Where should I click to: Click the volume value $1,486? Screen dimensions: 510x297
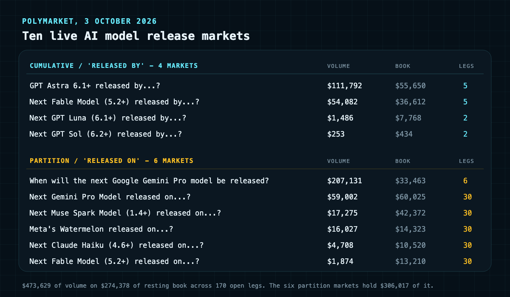(x=340, y=118)
